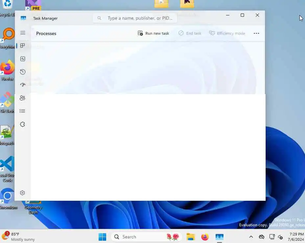Open the Performance page in sidebar
This screenshot has width=305, height=243.
[23, 59]
